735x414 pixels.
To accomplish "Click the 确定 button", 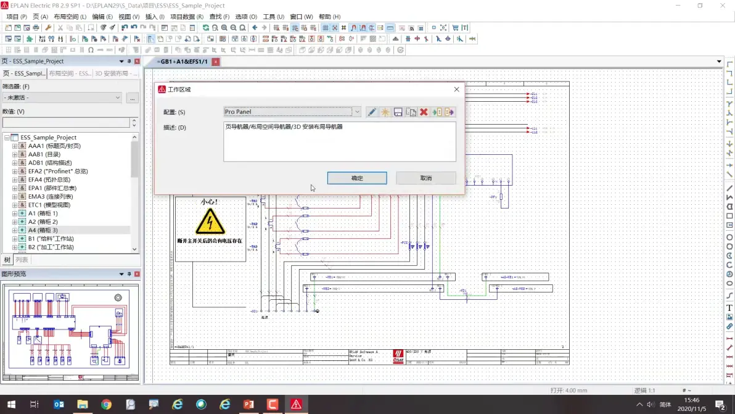I will pos(357,178).
